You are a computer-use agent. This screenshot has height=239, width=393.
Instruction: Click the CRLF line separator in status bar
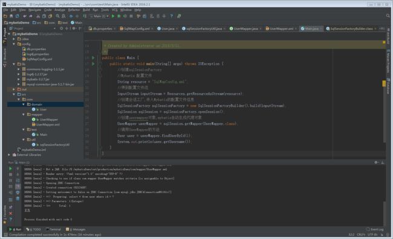[361, 235]
